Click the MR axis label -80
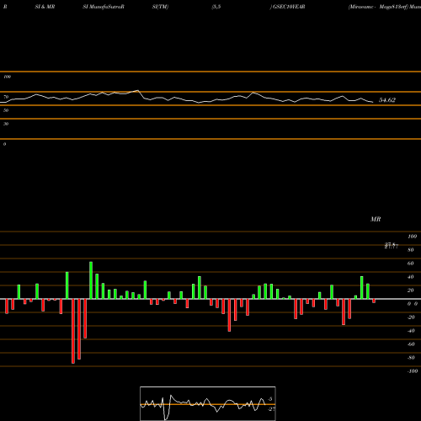 click(411, 358)
